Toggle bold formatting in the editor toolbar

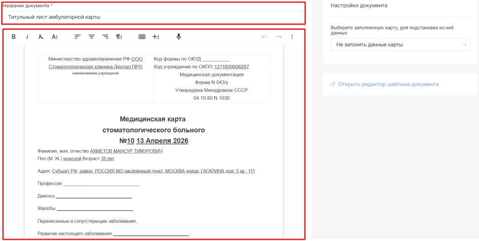click(x=14, y=37)
